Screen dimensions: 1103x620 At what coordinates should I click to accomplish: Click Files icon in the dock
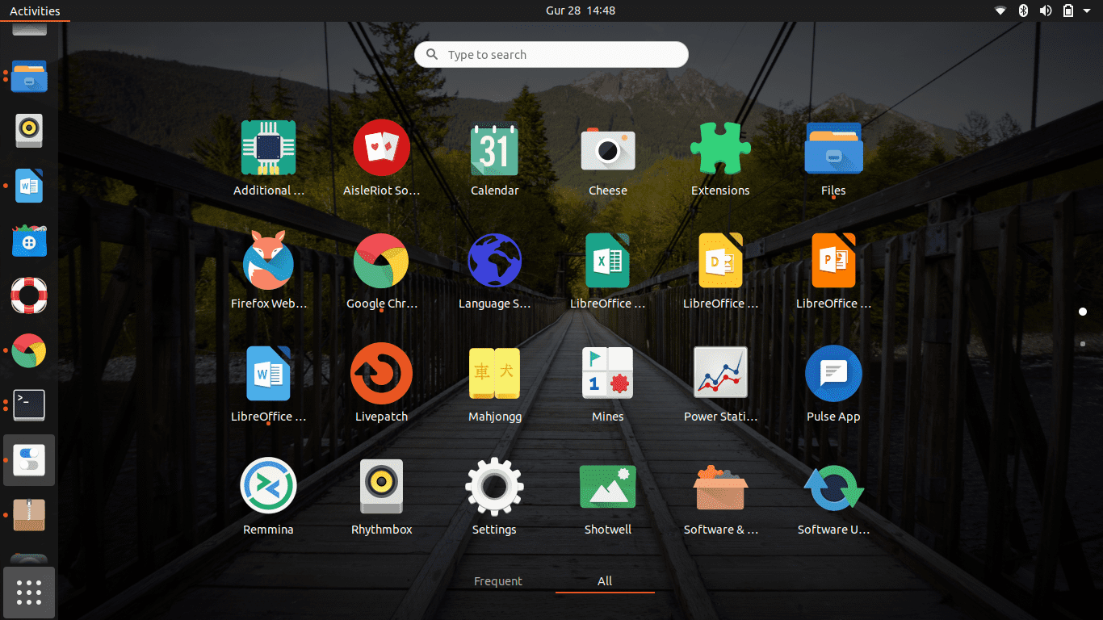pyautogui.click(x=29, y=76)
